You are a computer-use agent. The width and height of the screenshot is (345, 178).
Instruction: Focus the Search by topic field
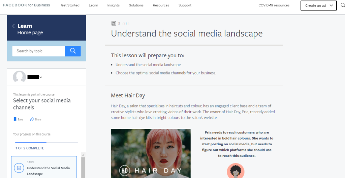(38, 51)
